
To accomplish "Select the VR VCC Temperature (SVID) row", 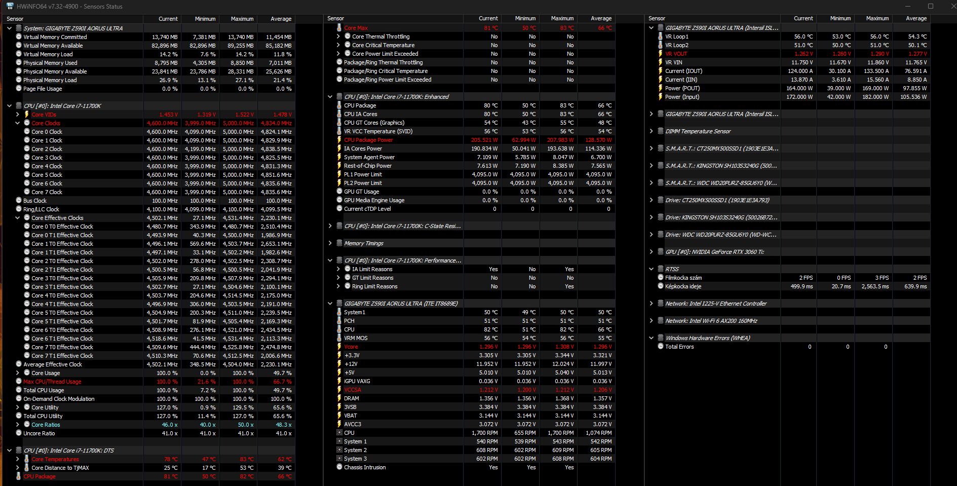I will pos(470,131).
